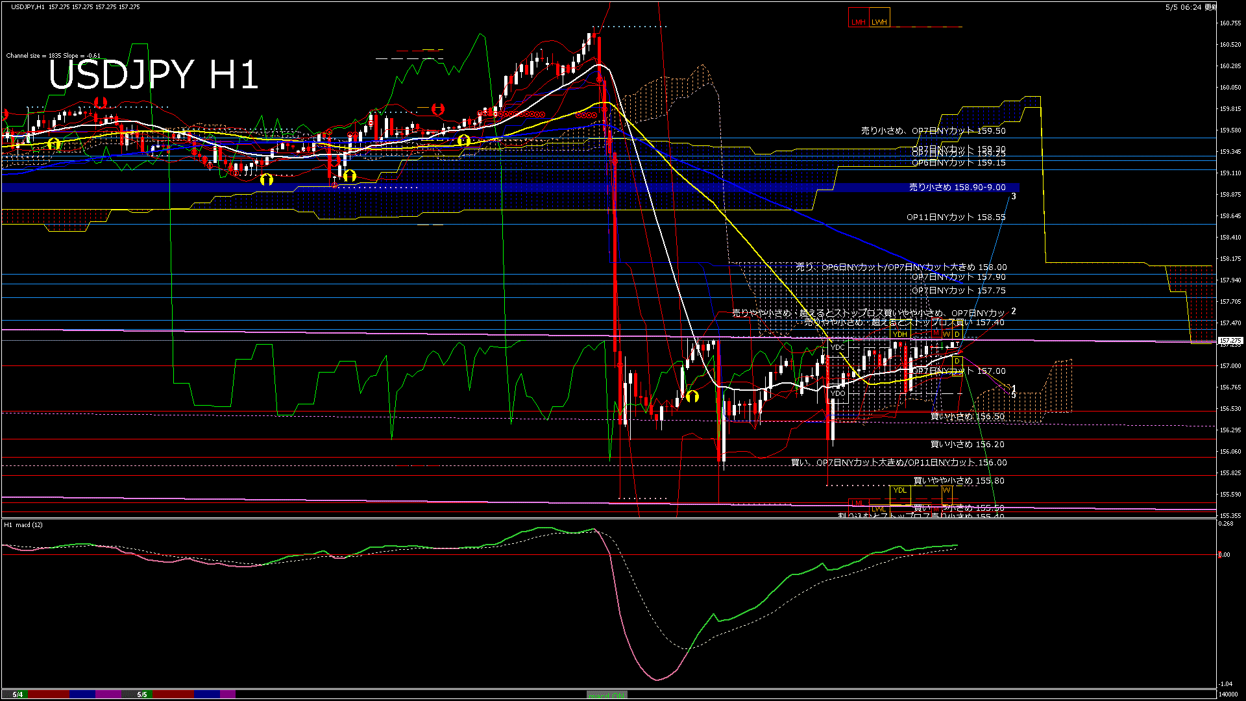Select the YDO yesterday-open label box
This screenshot has height=701, width=1246.
click(x=838, y=393)
